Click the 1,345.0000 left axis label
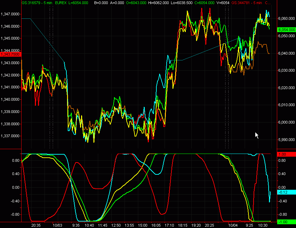The image size is (296, 228). (x=10, y=39)
